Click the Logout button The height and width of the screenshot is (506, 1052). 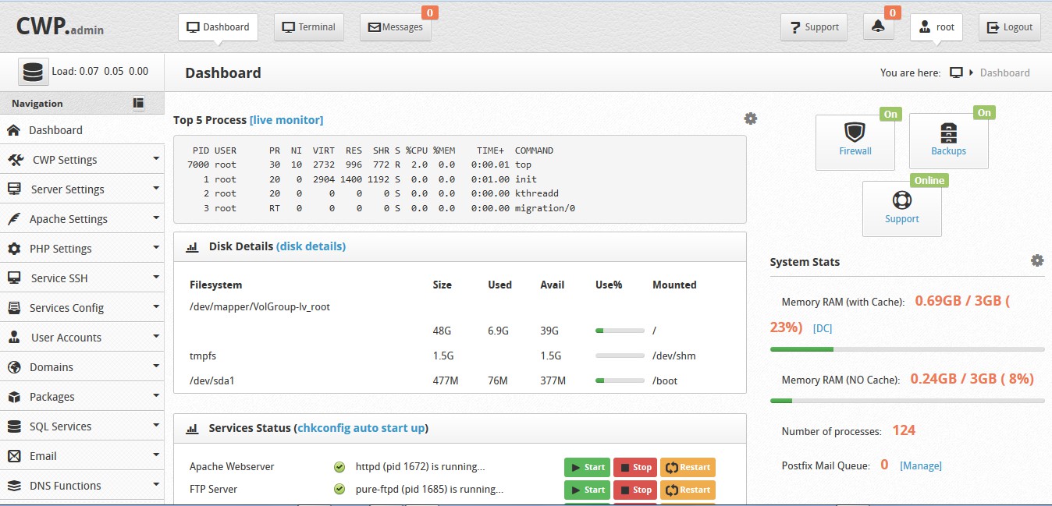coord(1010,27)
